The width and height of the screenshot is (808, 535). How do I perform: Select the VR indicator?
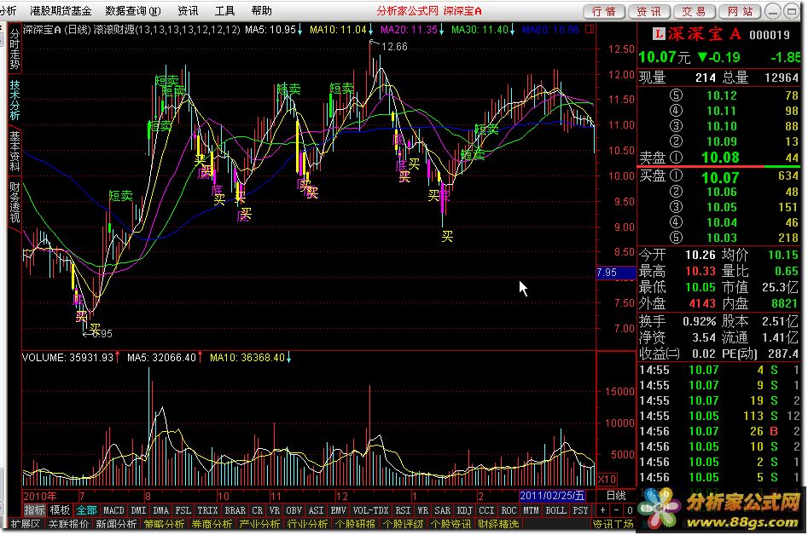[x=275, y=510]
